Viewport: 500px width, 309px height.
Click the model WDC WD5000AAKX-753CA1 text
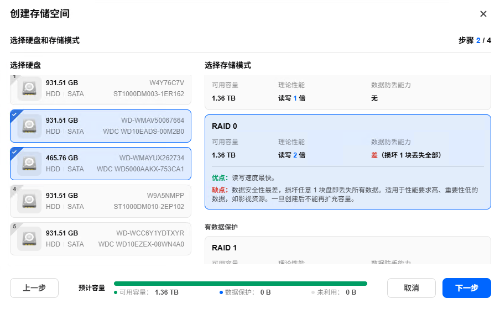(140, 169)
